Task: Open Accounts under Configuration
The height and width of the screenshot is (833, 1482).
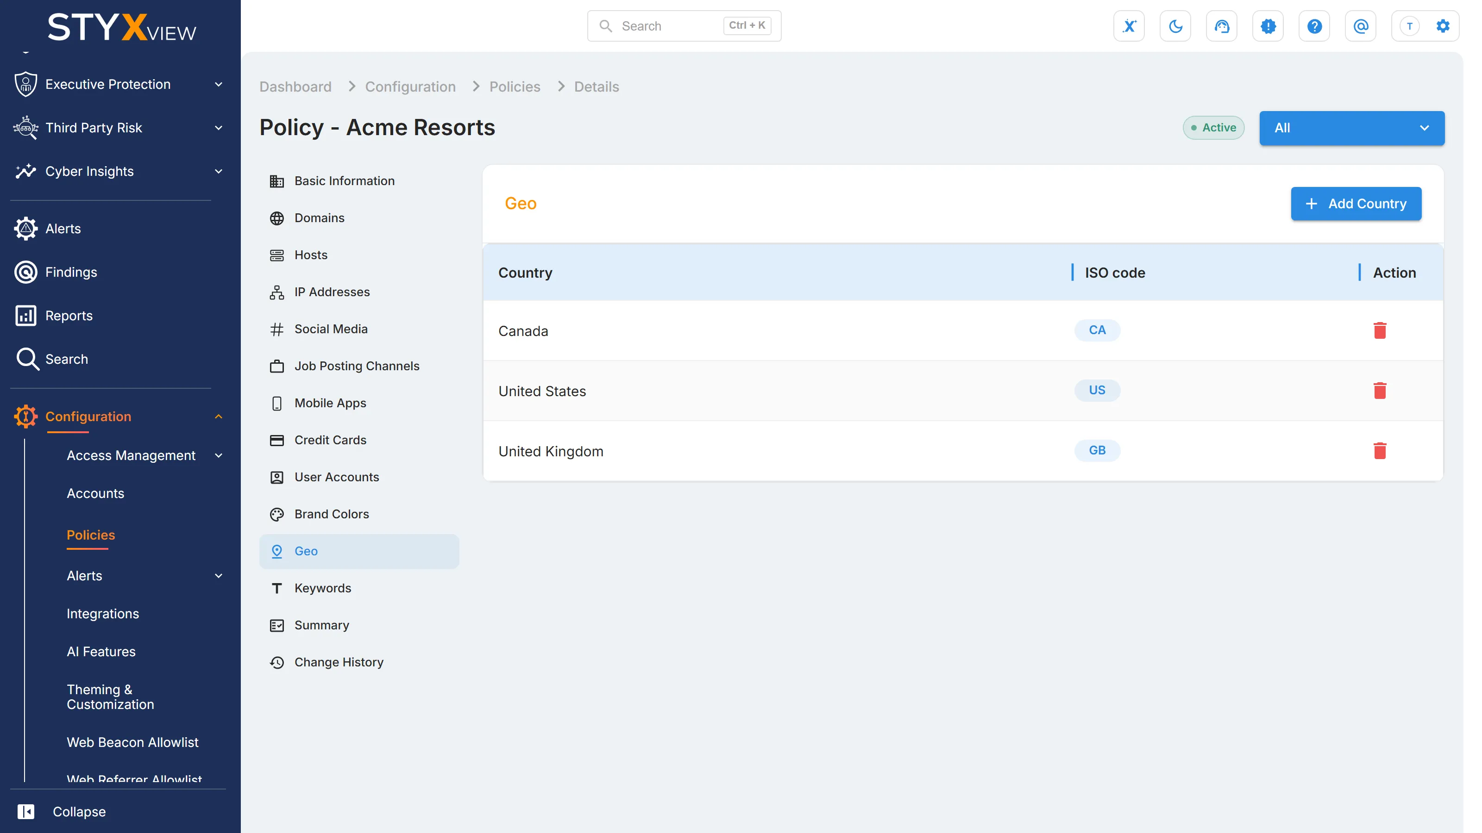Action: click(95, 493)
